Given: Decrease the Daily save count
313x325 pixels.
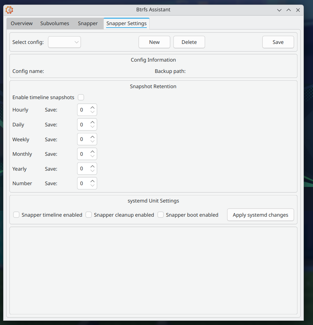Looking at the screenshot, I should point(93,127).
